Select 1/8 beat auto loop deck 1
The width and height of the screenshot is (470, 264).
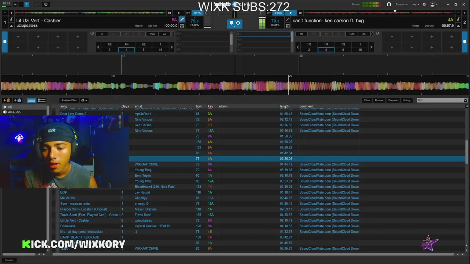point(109,44)
